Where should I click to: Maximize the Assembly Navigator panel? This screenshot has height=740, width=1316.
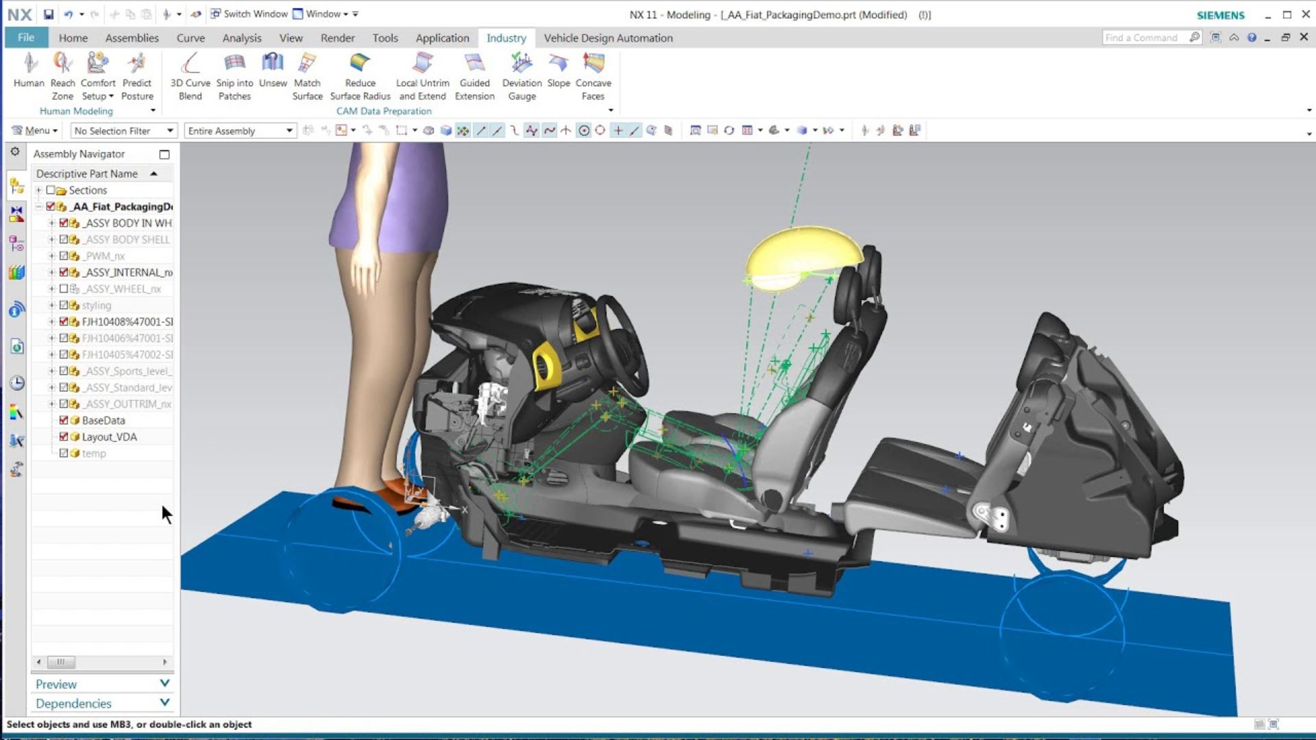164,154
